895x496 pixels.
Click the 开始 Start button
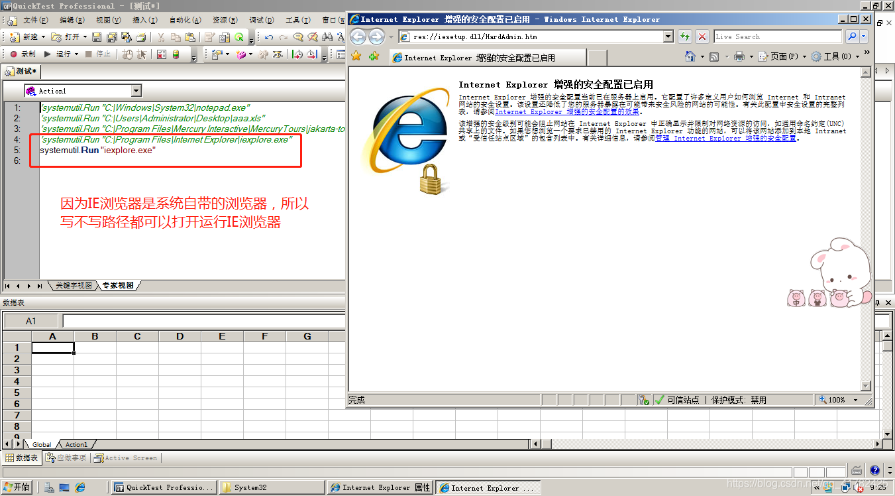(x=17, y=487)
